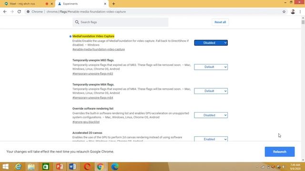Open the Chrome three-dot menu
Screen dimensions: 305x171
(x=300, y=11)
